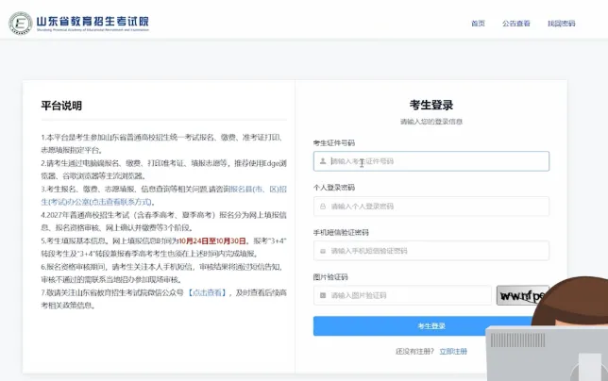This screenshot has height=381, width=608.
Task: Click the 考生登录 form heading
Action: click(431, 105)
